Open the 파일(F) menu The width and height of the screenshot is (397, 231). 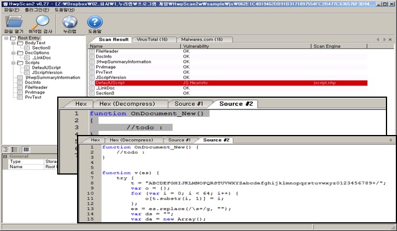[12, 10]
